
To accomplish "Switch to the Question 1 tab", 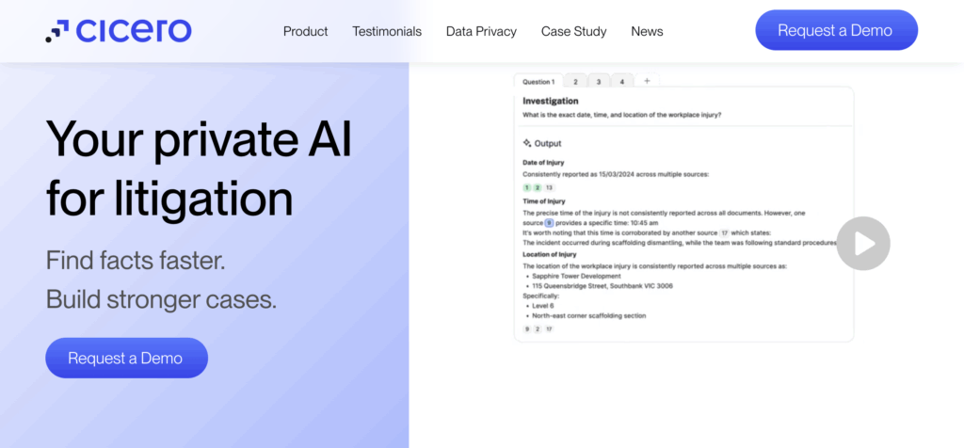I will [x=538, y=82].
